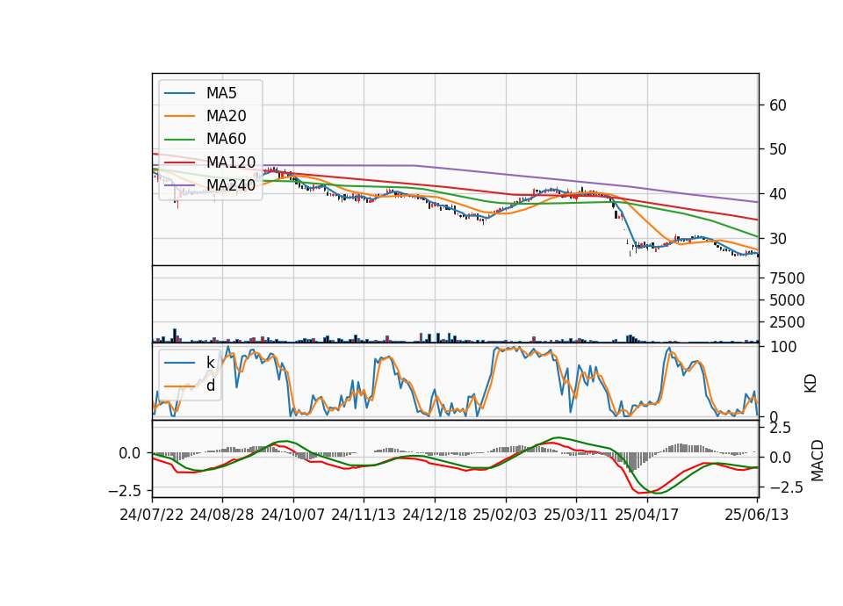This screenshot has height=606, width=843.
Task: Click the 25/04/17 date tick label
Action: [x=647, y=515]
